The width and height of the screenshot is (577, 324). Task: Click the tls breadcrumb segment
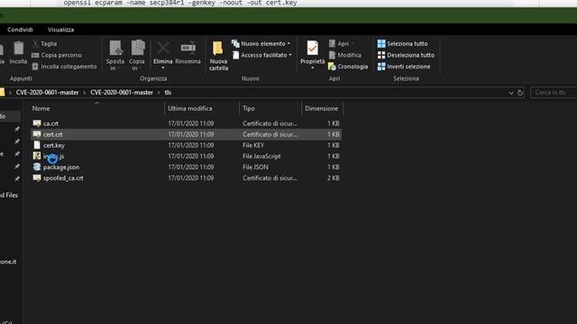pyautogui.click(x=168, y=93)
